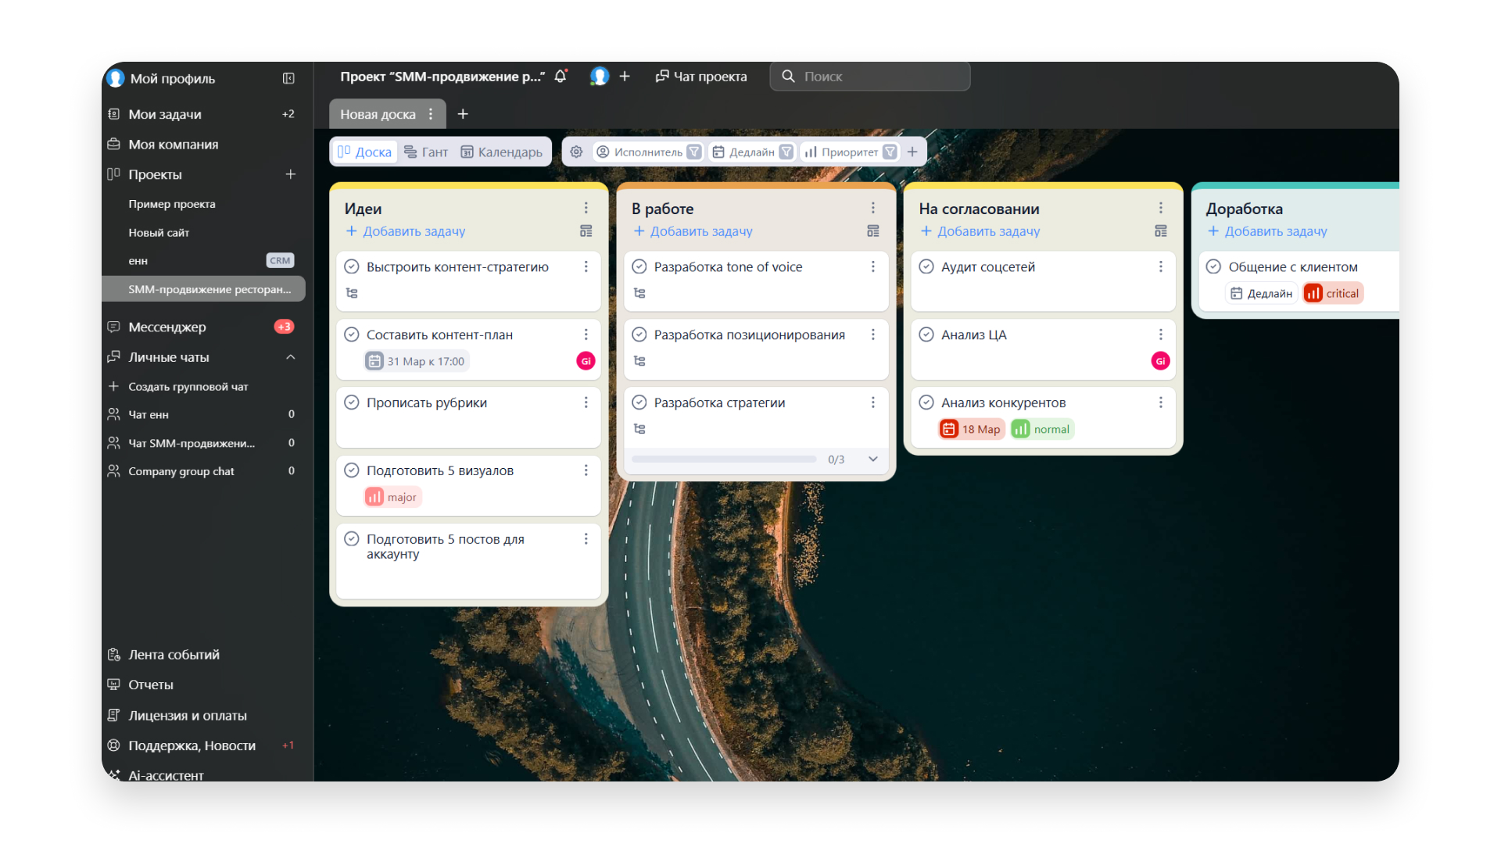Image resolution: width=1501 pixels, height=844 pixels.
Task: Open board settings gear icon
Action: coord(576,152)
